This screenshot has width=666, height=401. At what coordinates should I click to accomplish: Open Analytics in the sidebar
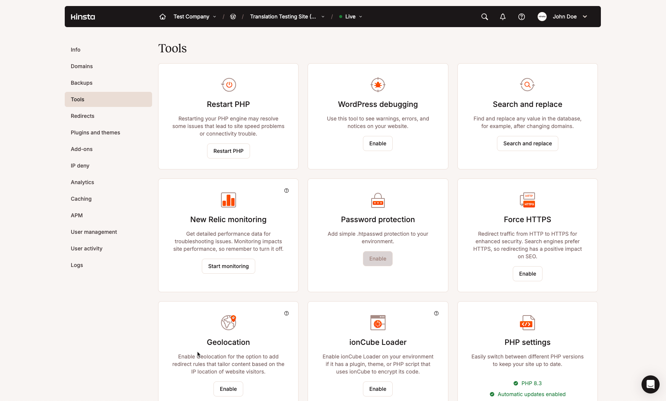click(x=108, y=182)
